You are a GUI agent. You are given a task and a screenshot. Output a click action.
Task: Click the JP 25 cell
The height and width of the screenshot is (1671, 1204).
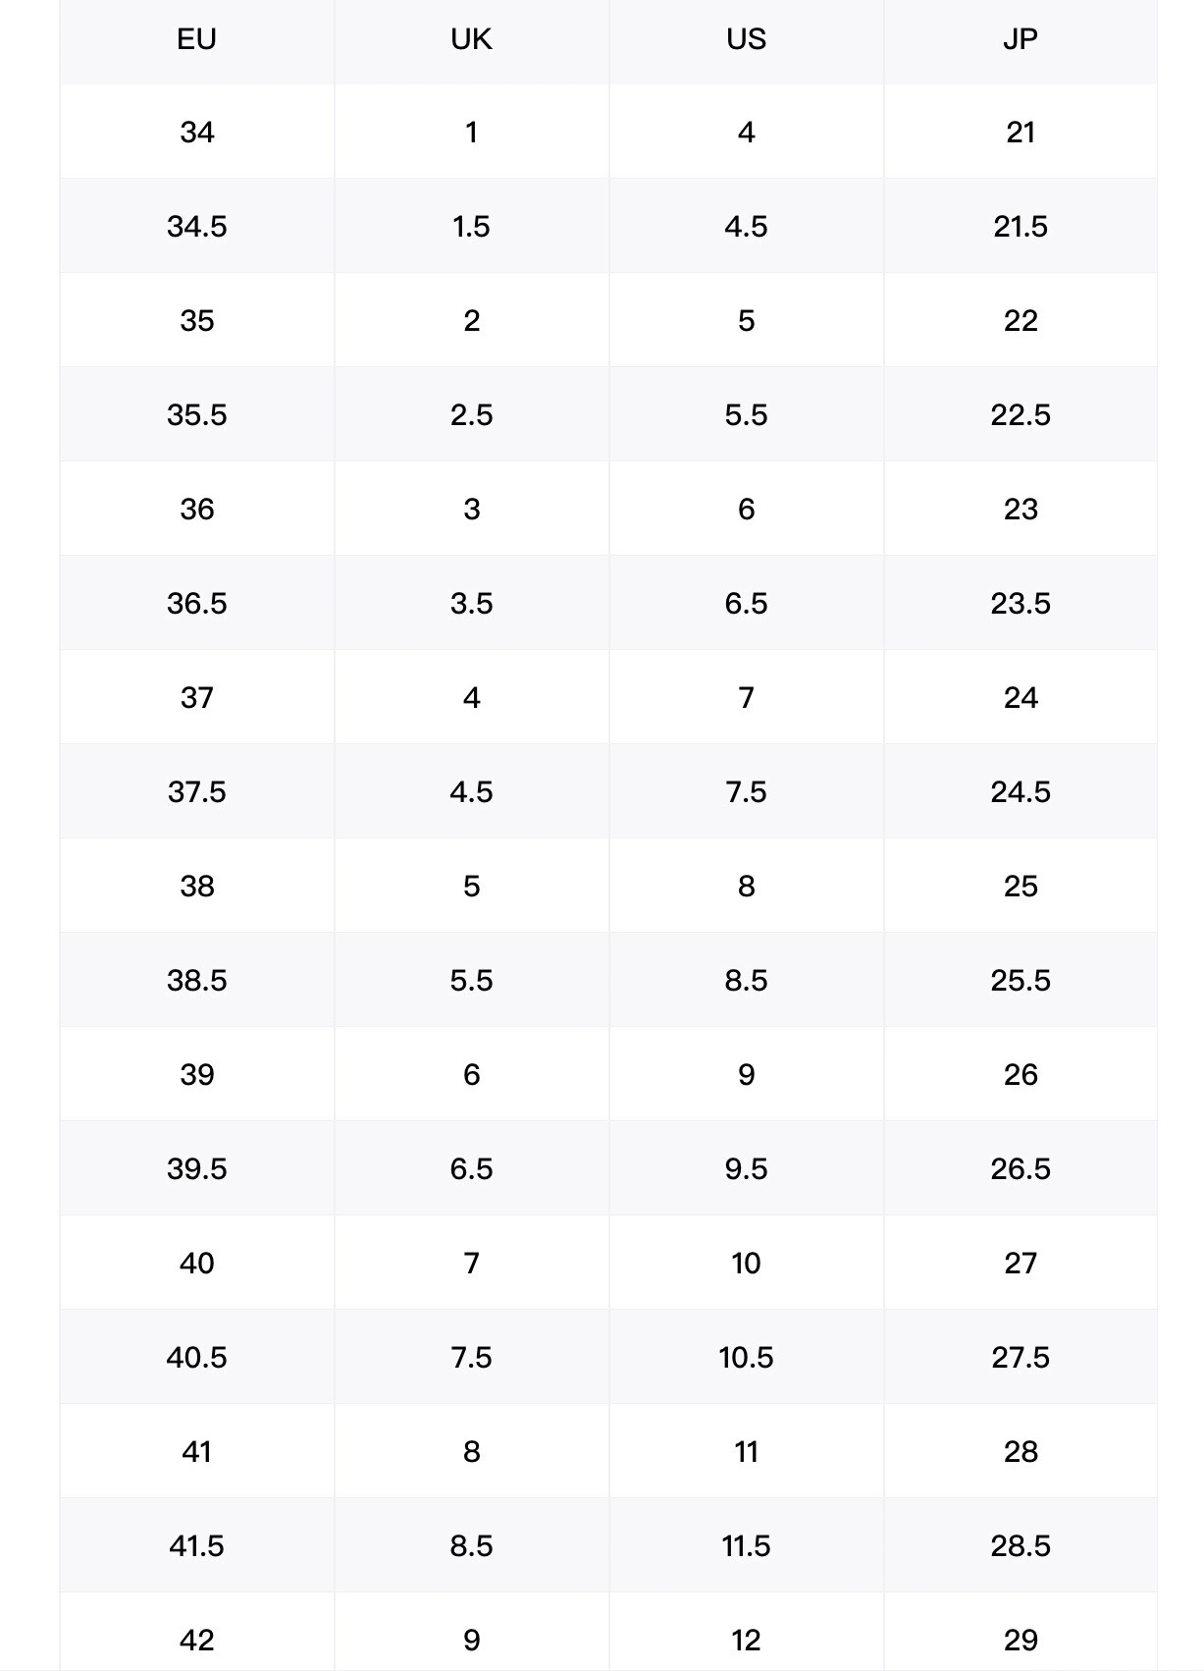click(1021, 886)
